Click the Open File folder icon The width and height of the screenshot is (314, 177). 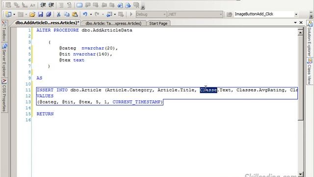32,14
